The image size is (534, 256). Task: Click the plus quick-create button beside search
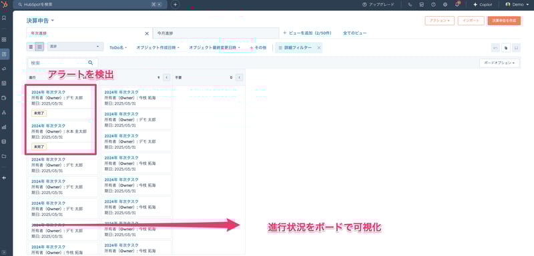[175, 5]
